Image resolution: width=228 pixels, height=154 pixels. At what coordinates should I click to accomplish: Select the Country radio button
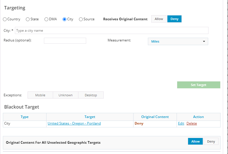[x=5, y=19]
